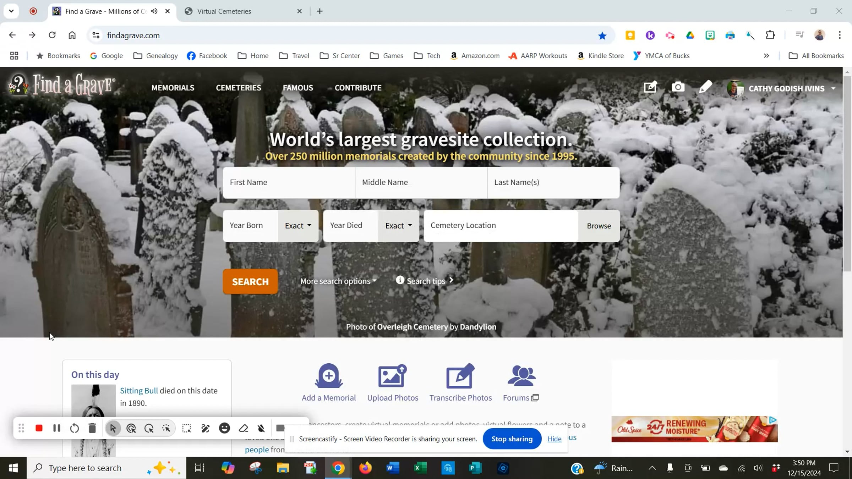Screen dimensions: 852x479
Task: Expand More search options
Action: 338,281
